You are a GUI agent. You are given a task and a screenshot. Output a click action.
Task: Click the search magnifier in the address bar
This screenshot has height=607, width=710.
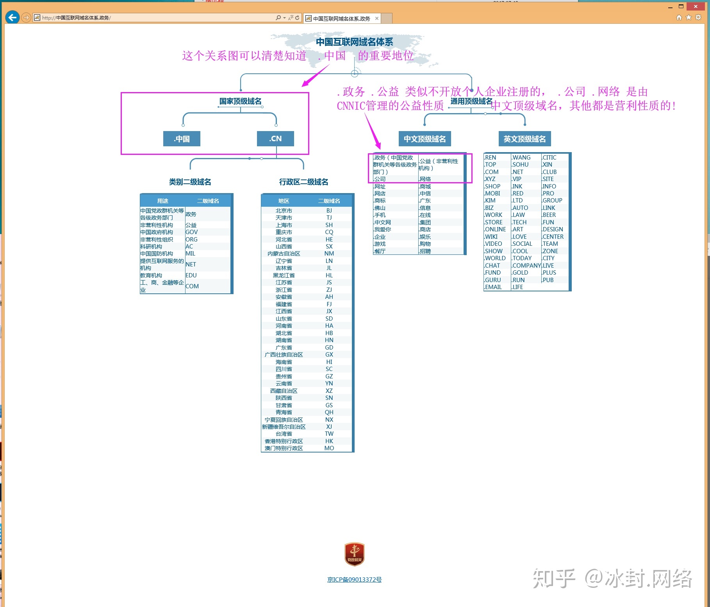[278, 18]
